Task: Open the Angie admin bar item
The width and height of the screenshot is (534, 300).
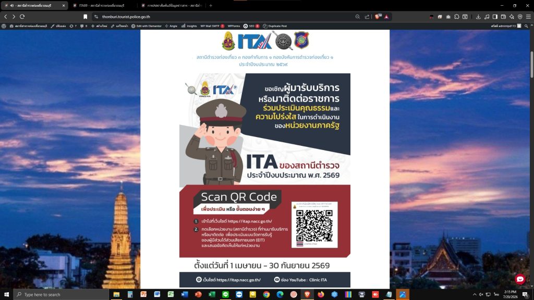Action: 171,26
